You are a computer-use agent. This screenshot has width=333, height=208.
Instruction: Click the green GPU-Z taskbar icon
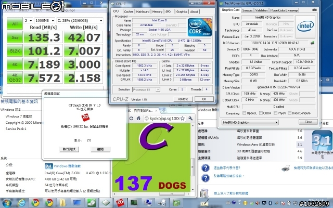point(176,203)
